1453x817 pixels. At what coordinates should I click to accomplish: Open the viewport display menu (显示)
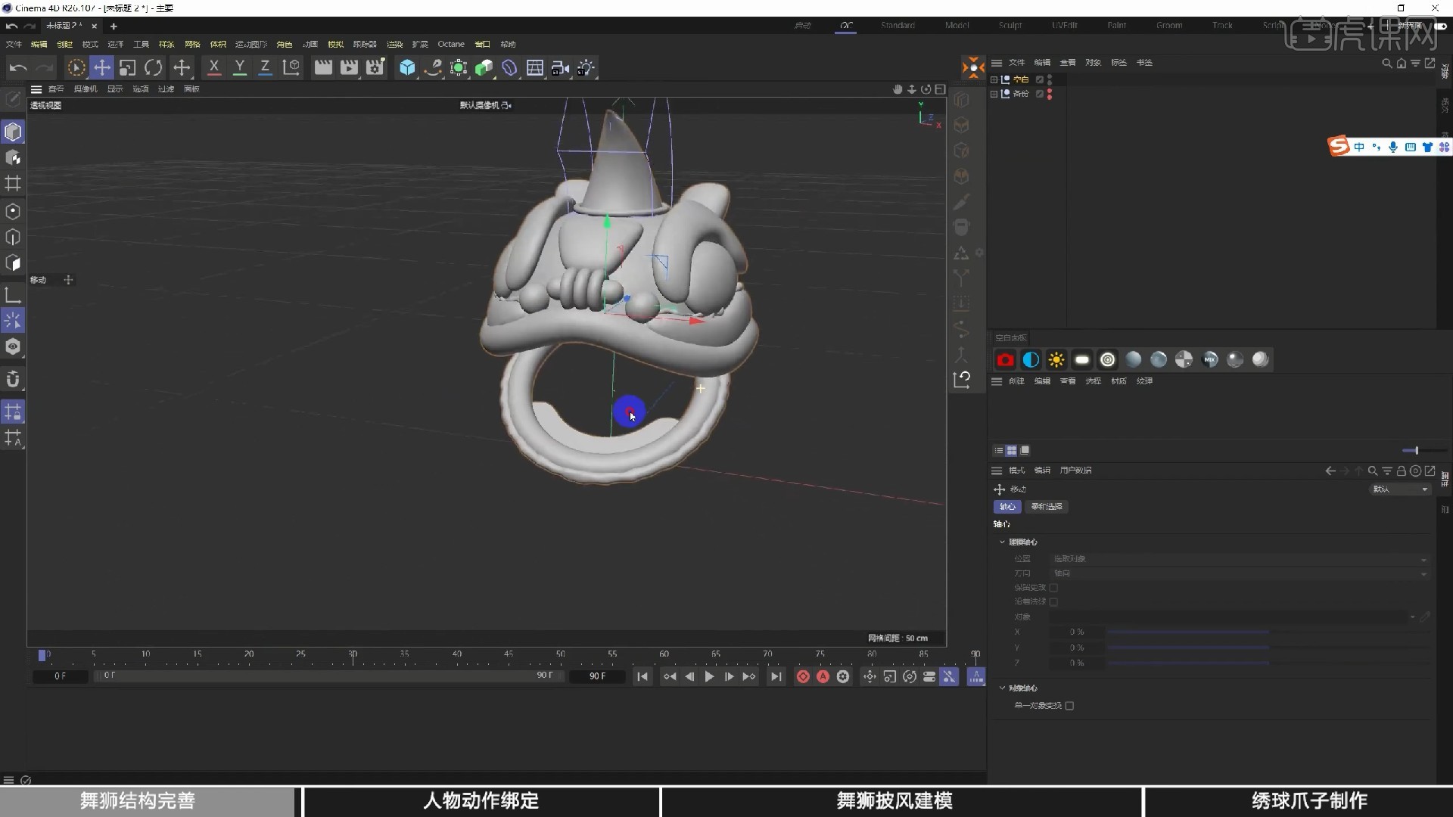[x=114, y=89]
